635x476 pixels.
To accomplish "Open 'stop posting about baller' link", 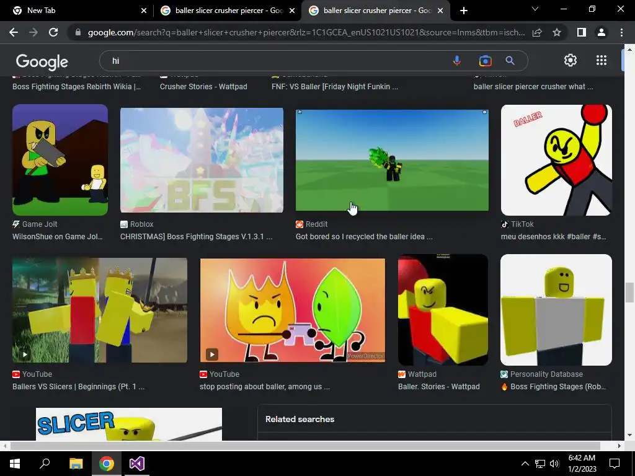I will click(x=265, y=387).
